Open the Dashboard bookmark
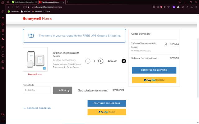Screen dimensions: 199x124 tap(13, 11)
